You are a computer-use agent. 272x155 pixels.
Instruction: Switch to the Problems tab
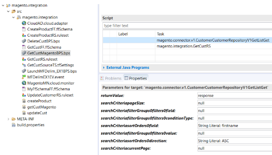click(x=111, y=78)
